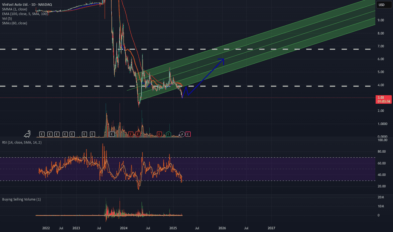The width and height of the screenshot is (393, 232).
Task: Click the 9.00 price axis label
Action: (381, 20)
